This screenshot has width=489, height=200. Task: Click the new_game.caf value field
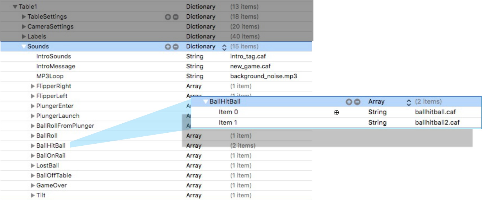click(x=250, y=66)
